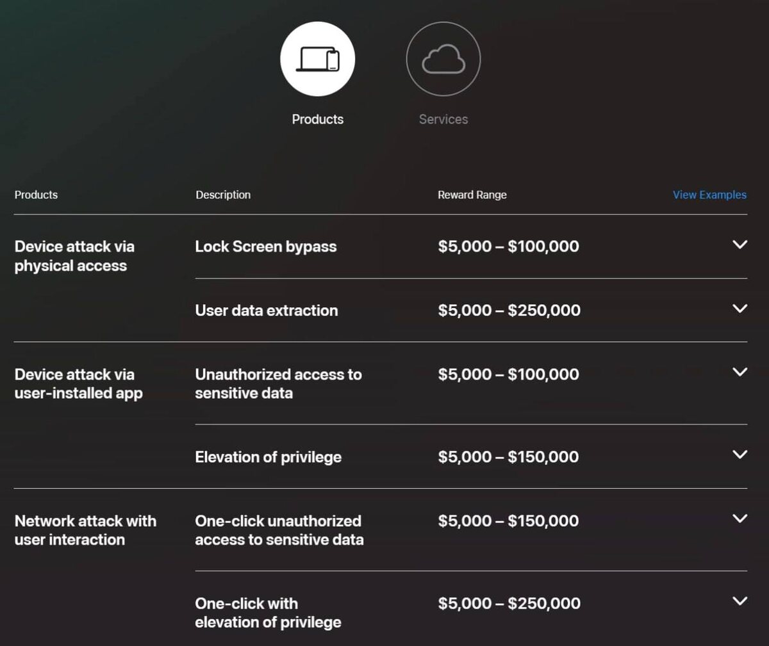Click Device attack via physical access heading
This screenshot has width=769, height=646.
tap(74, 256)
